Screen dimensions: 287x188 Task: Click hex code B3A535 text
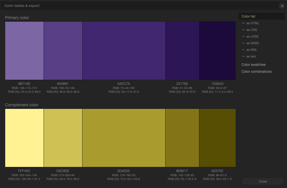[x=123, y=171]
